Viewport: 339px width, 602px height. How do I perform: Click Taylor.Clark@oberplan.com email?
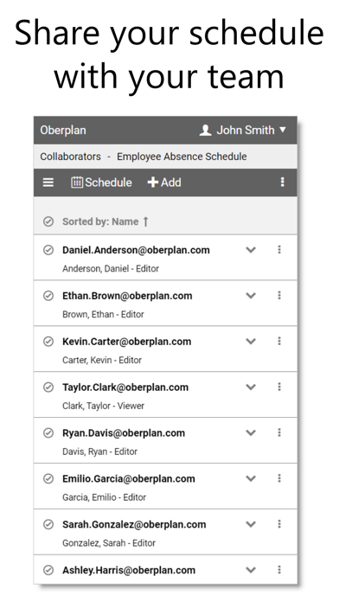(125, 387)
